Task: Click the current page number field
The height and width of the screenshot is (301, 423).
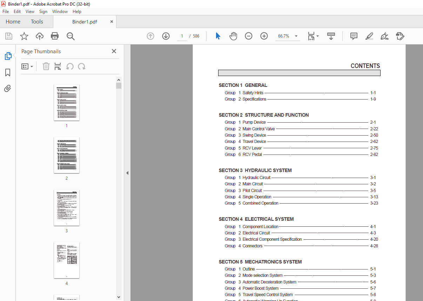Action: 182,36
